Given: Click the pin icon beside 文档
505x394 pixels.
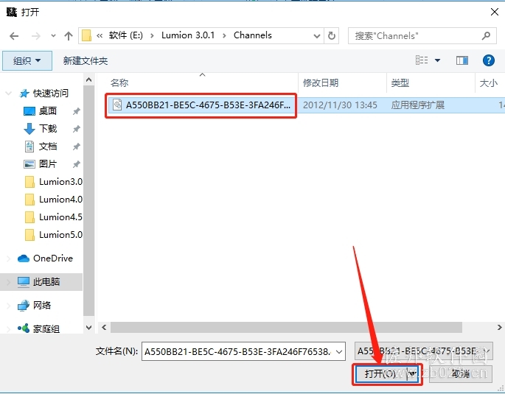Looking at the screenshot, I should [x=76, y=147].
